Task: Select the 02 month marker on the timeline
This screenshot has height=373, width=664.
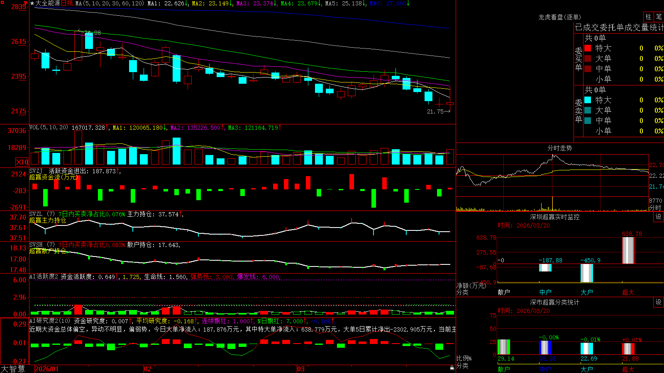Action: (148, 369)
